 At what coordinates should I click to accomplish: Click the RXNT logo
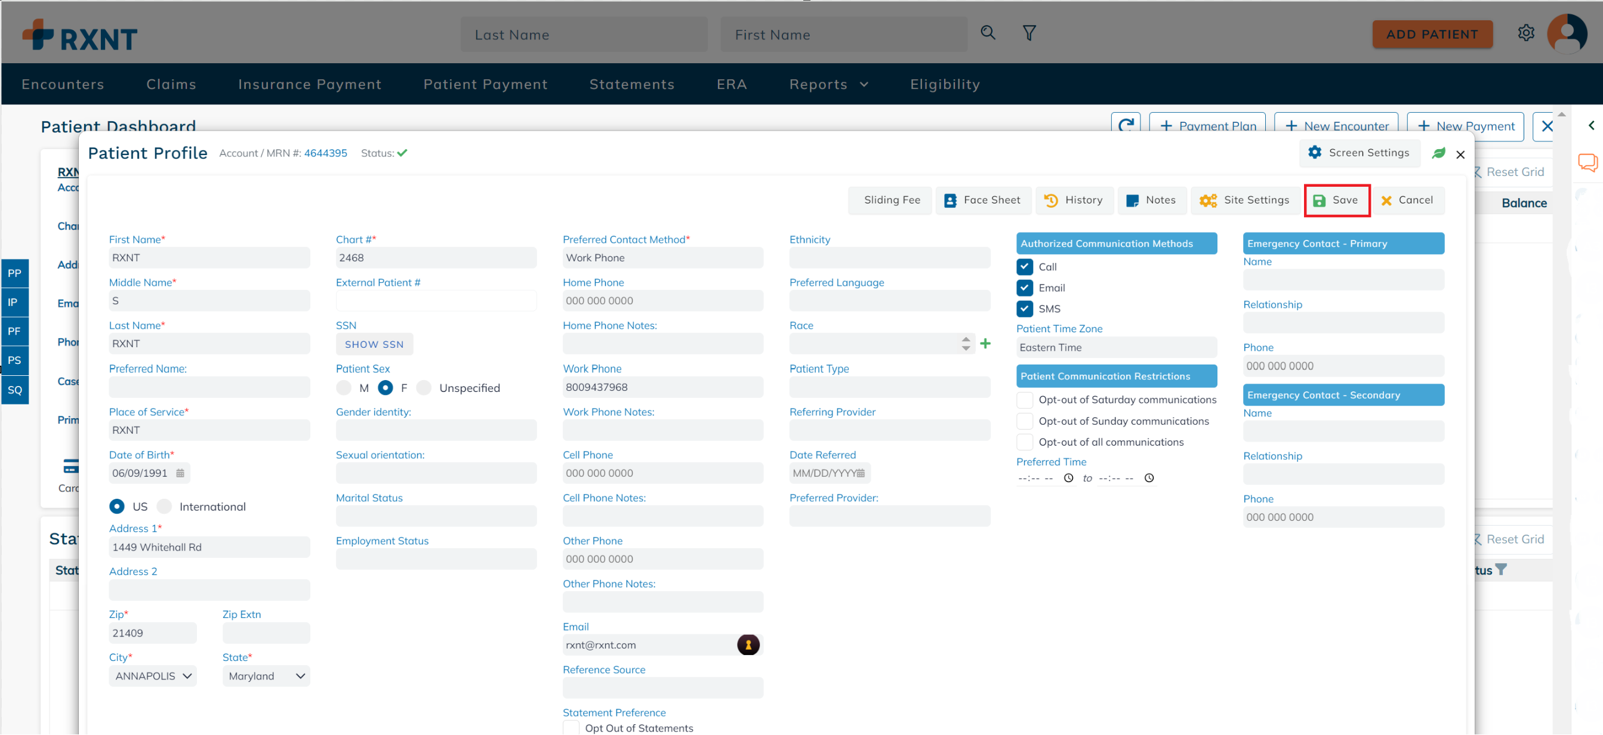79,35
